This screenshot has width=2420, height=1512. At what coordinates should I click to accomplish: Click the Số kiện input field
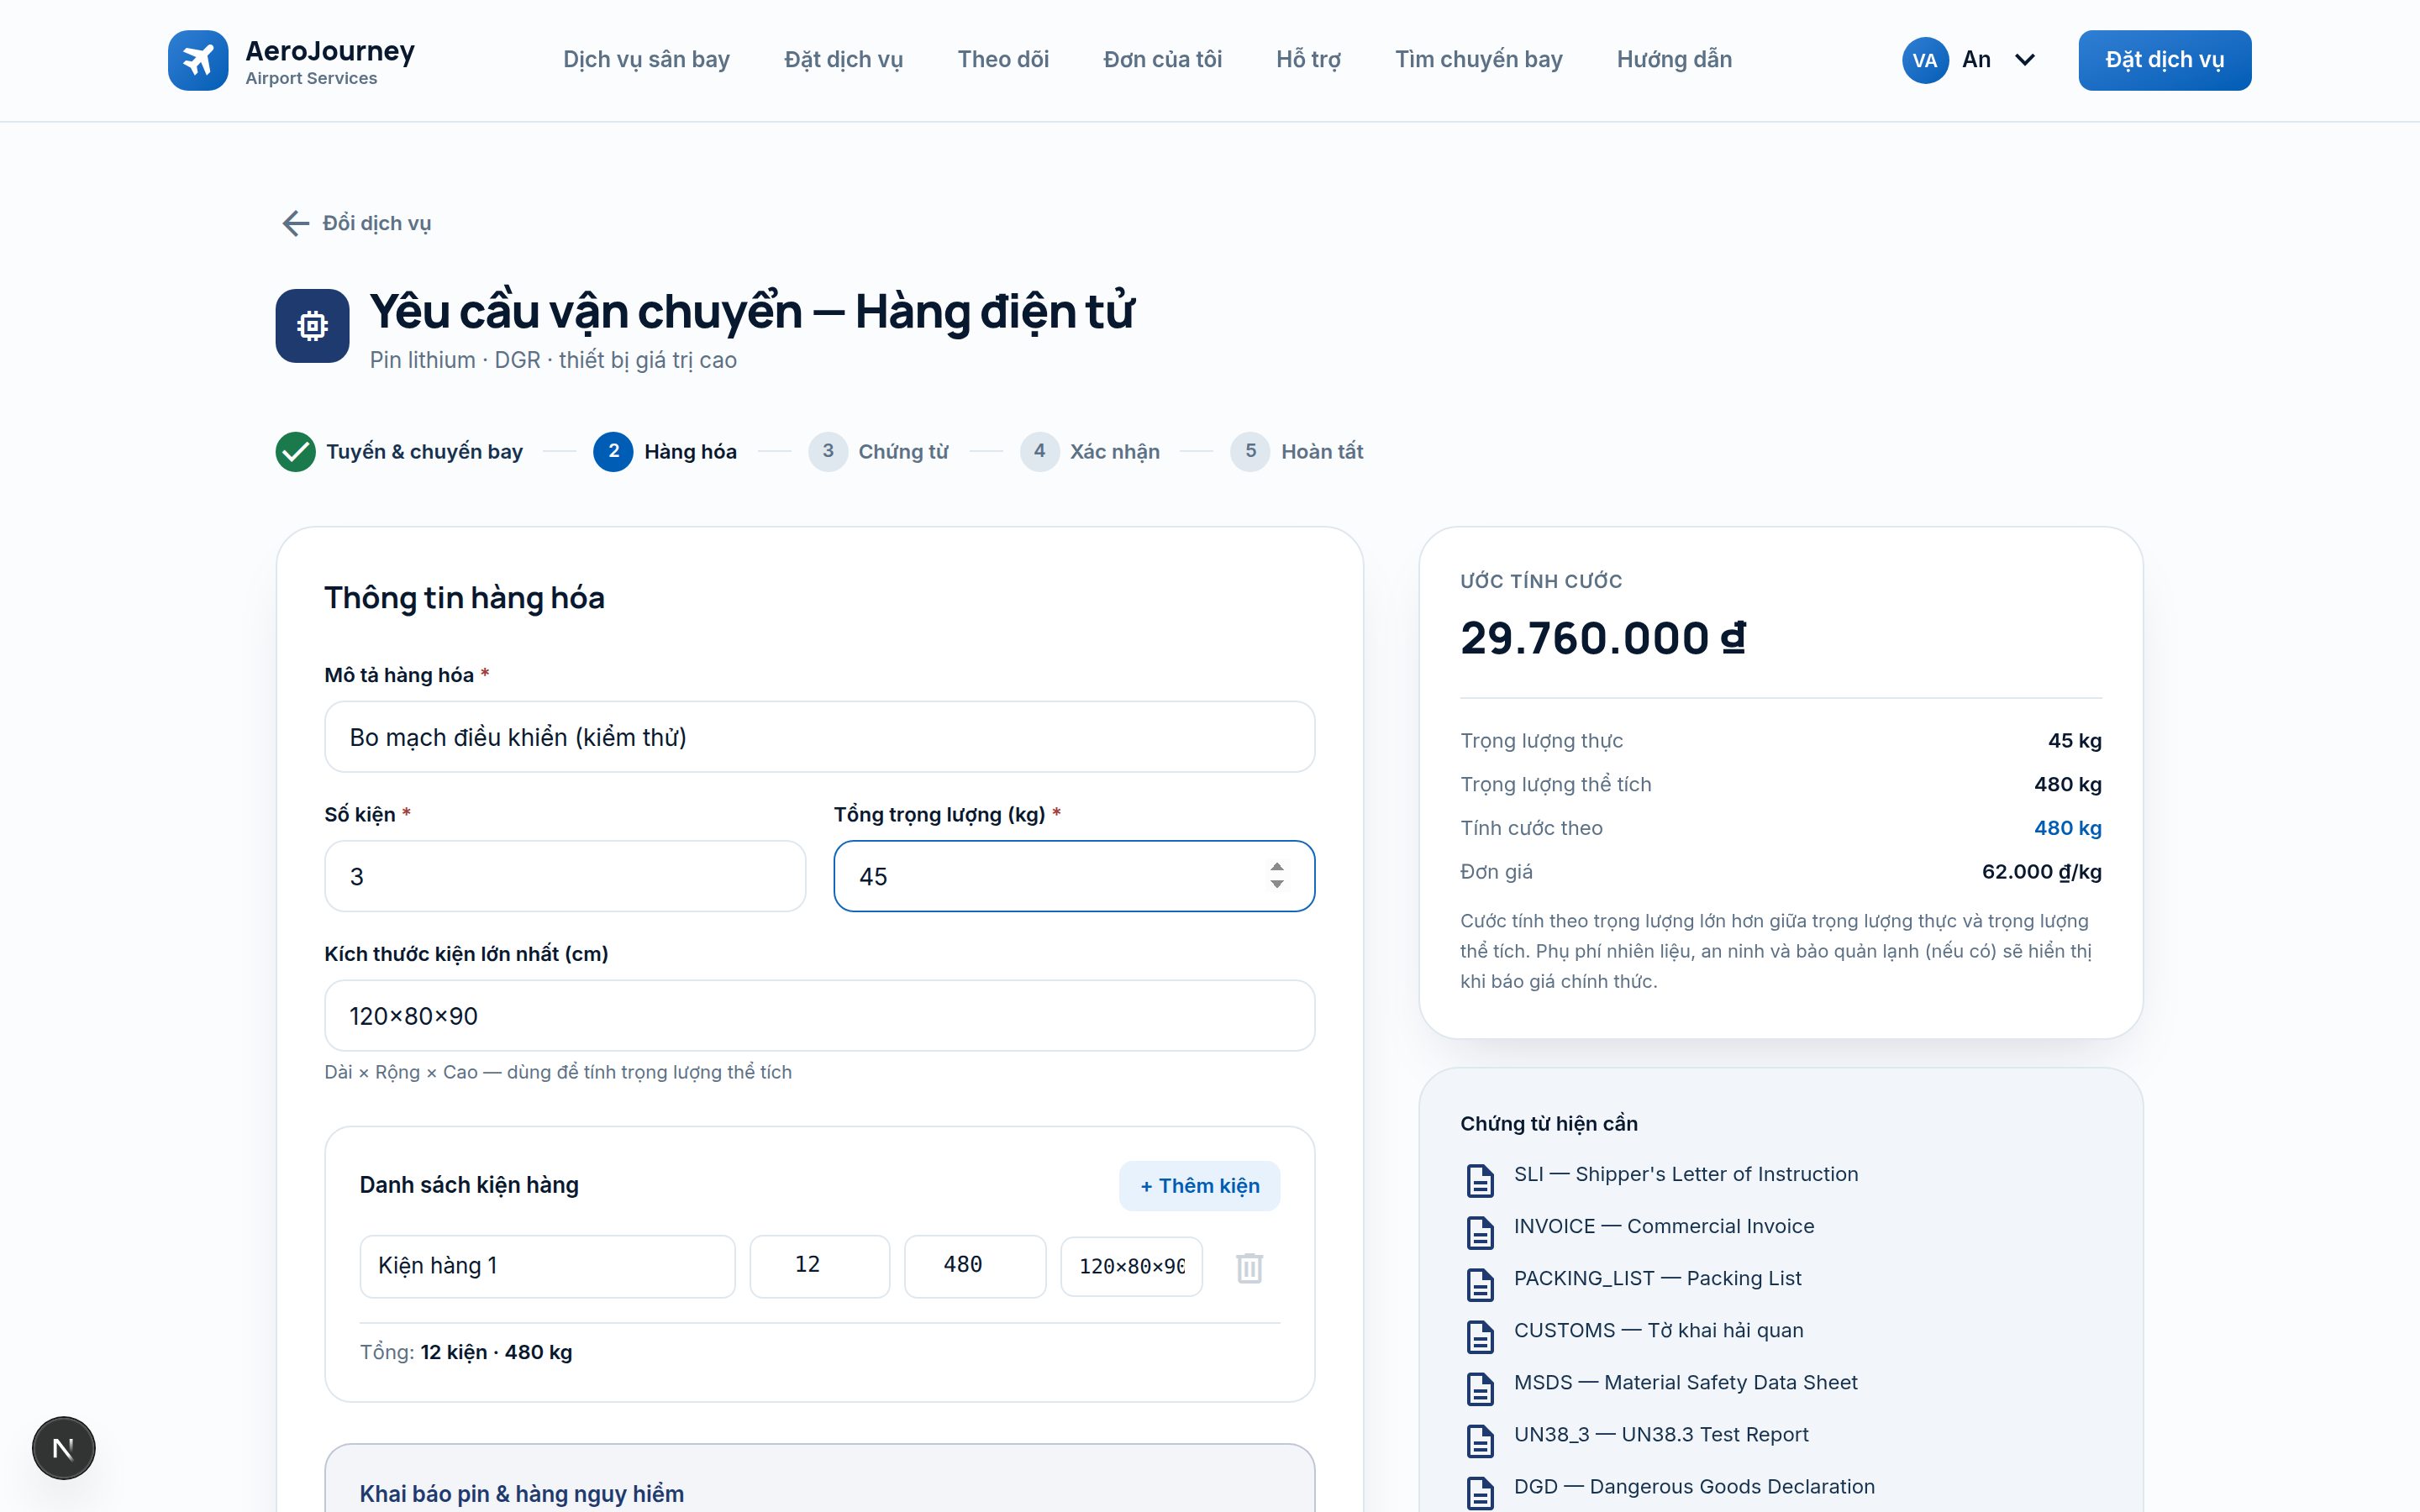[x=565, y=876]
